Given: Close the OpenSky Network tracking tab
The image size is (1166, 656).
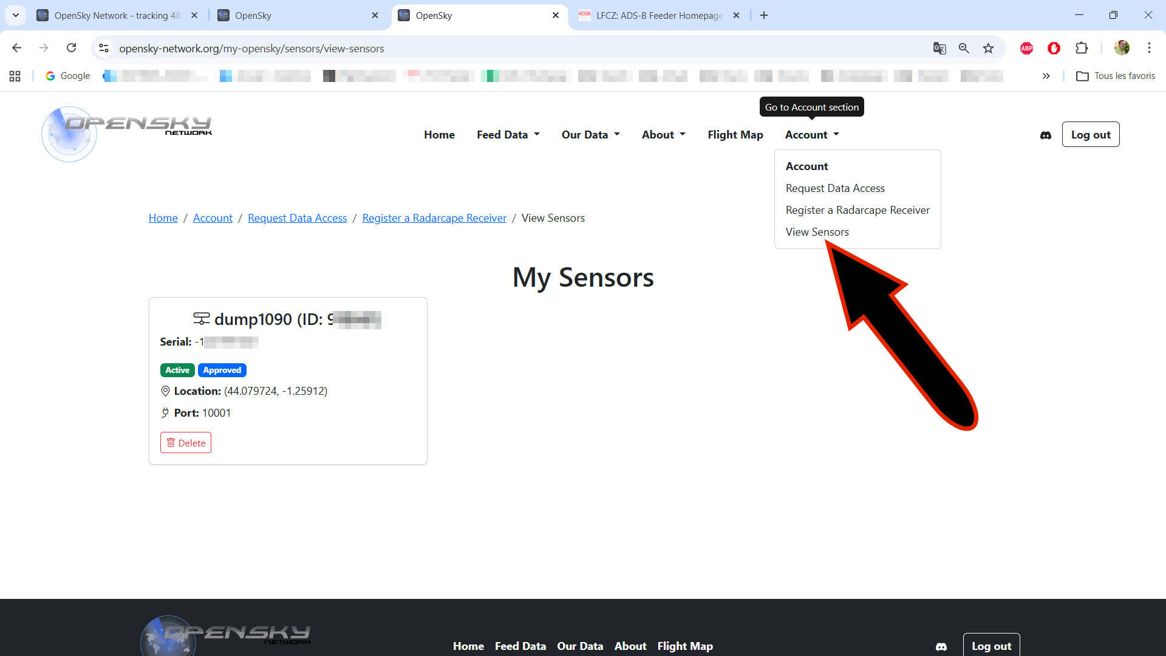Looking at the screenshot, I should (x=194, y=15).
